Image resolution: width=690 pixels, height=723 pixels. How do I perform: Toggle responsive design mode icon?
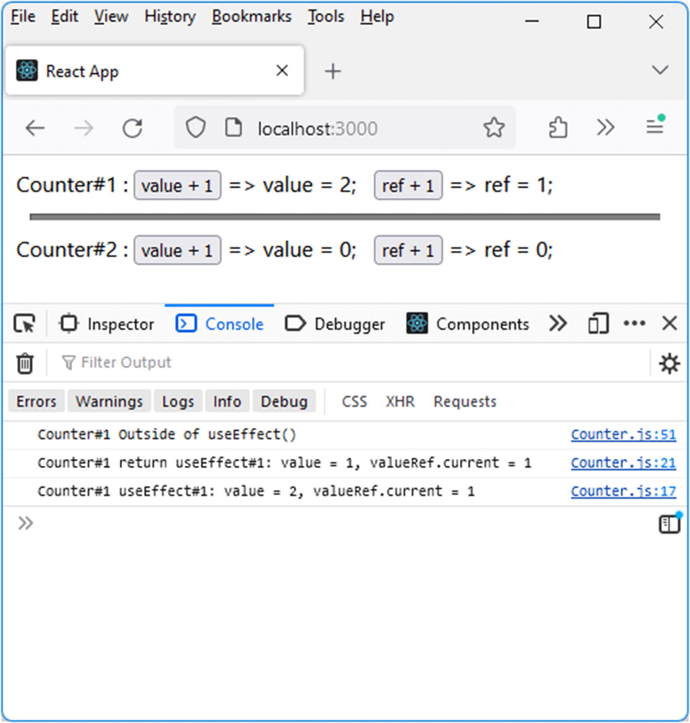tap(598, 324)
